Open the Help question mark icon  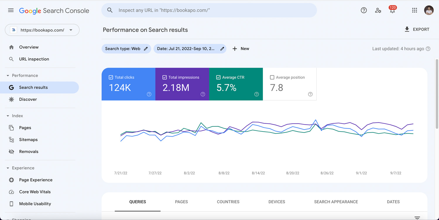[364, 10]
